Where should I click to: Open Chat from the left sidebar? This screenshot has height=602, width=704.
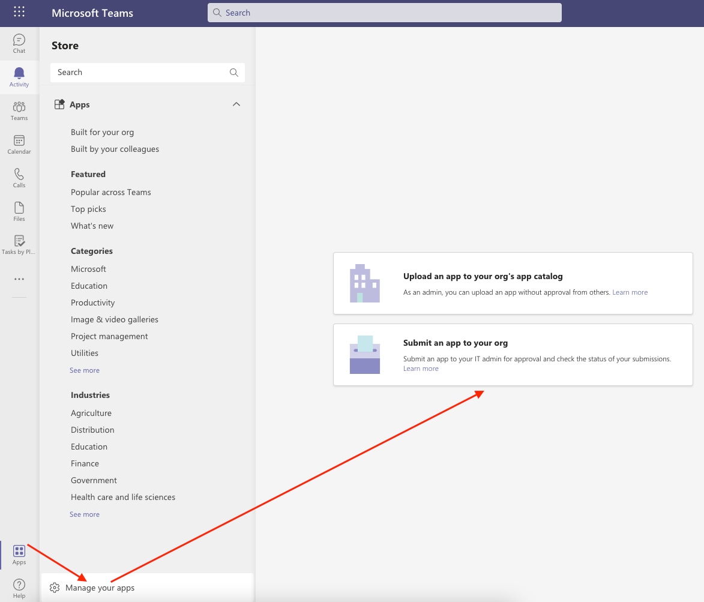19,43
